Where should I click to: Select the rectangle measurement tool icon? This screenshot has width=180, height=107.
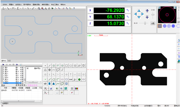pyautogui.click(x=66, y=66)
